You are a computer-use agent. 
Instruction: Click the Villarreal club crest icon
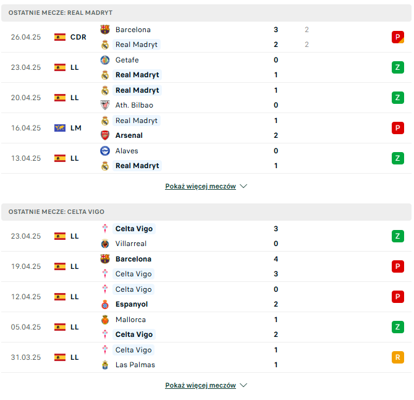pyautogui.click(x=105, y=244)
